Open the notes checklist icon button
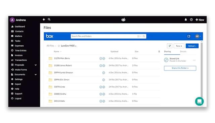The image size is (215, 123). point(170,46)
